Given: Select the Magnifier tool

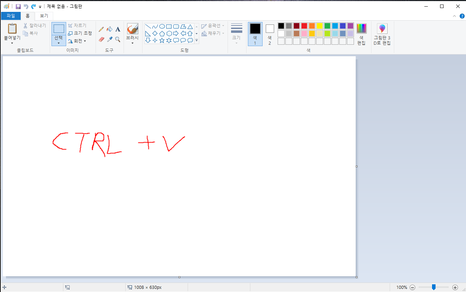Looking at the screenshot, I should [118, 39].
